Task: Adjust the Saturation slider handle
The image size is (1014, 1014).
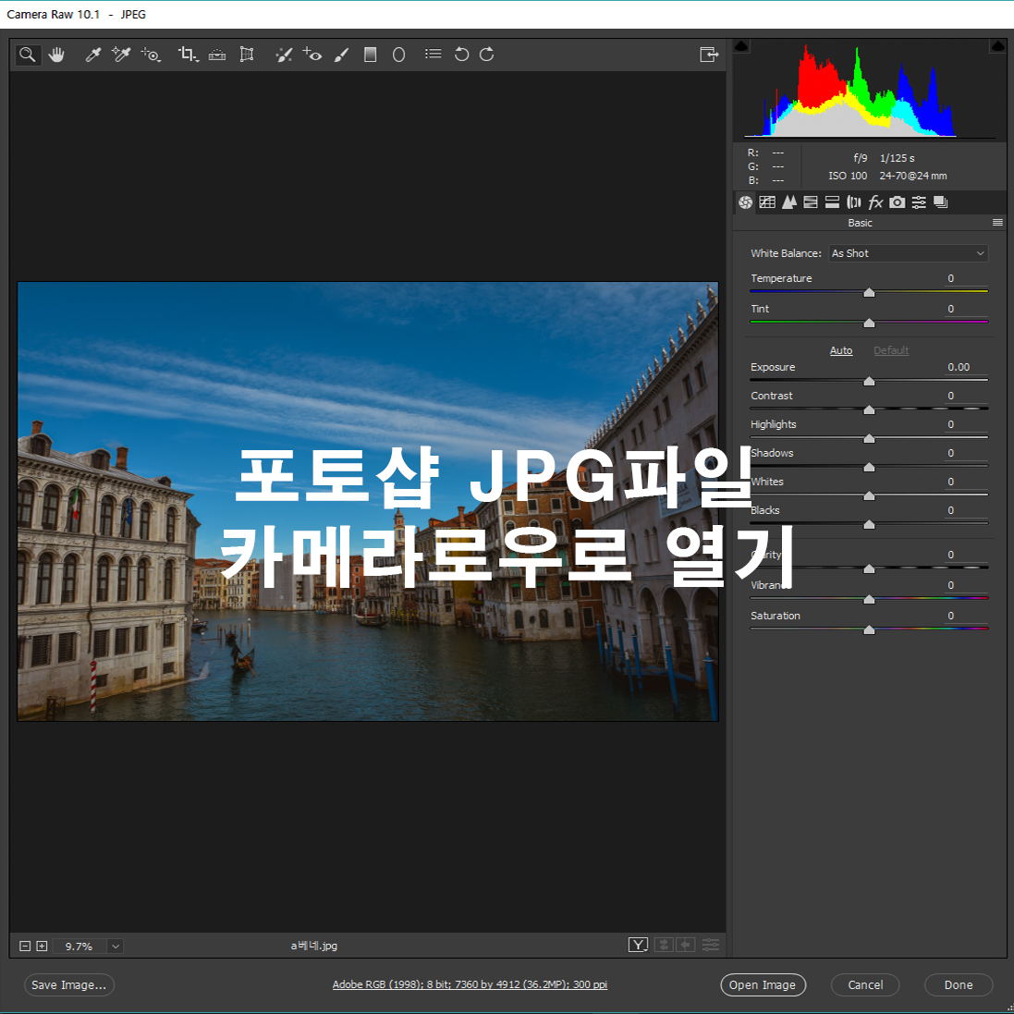Action: pyautogui.click(x=869, y=629)
